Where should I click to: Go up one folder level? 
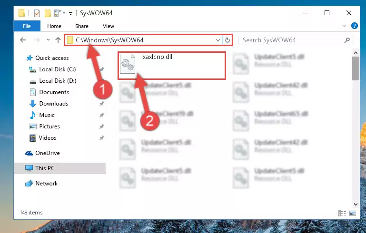click(x=58, y=40)
